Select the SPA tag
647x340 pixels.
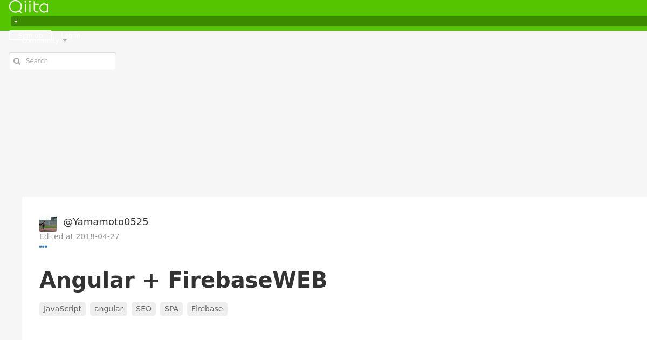pyautogui.click(x=171, y=309)
